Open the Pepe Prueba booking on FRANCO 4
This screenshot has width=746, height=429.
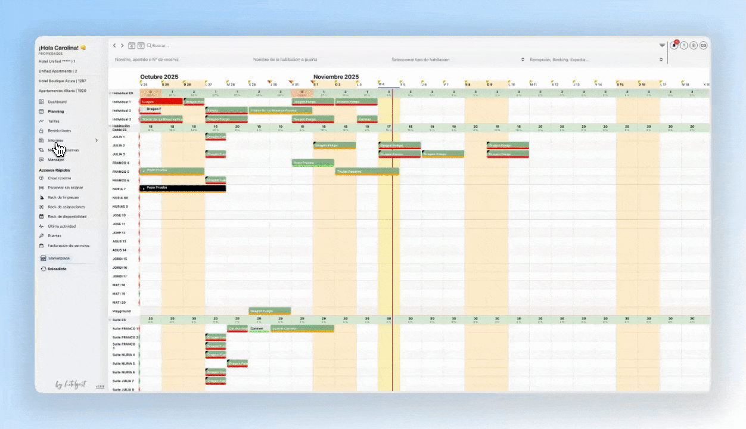tap(313, 163)
